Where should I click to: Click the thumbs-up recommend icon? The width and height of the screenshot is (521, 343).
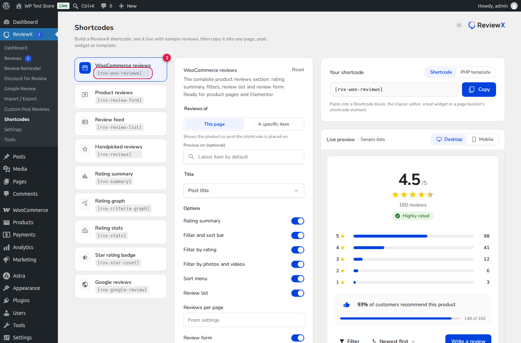(x=347, y=305)
